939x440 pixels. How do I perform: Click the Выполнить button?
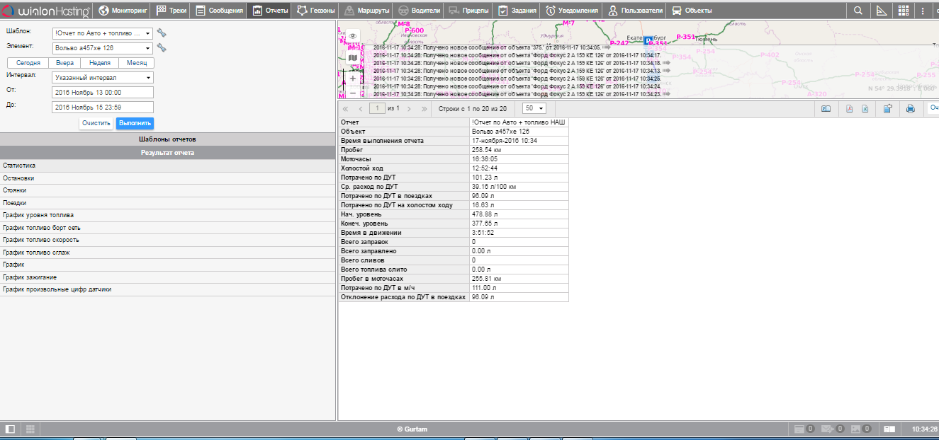point(134,123)
